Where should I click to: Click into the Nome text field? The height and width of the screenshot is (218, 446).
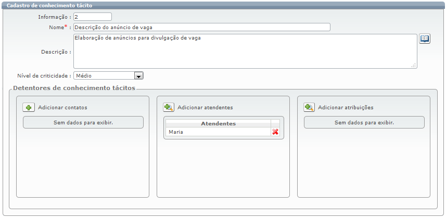201,28
